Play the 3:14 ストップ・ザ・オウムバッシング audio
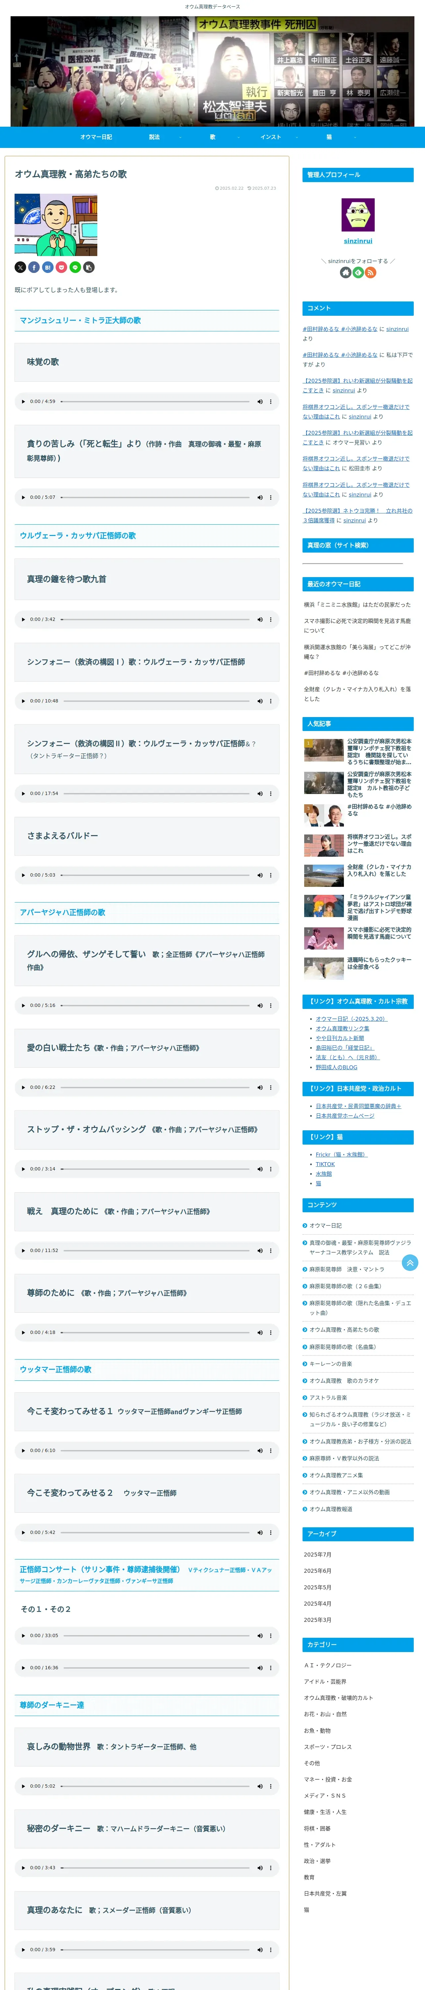Viewport: 425px width, 1990px height. point(23,1169)
